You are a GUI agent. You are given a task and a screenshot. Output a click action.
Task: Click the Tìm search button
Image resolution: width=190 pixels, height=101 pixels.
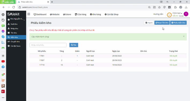click(74, 45)
